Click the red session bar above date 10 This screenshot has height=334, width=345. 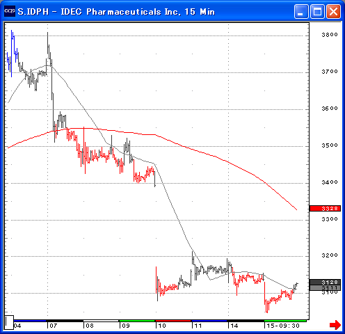pos(173,321)
